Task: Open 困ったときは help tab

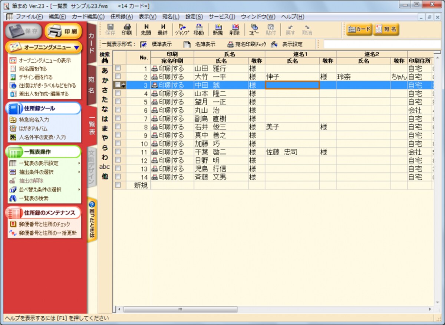Action: click(92, 221)
